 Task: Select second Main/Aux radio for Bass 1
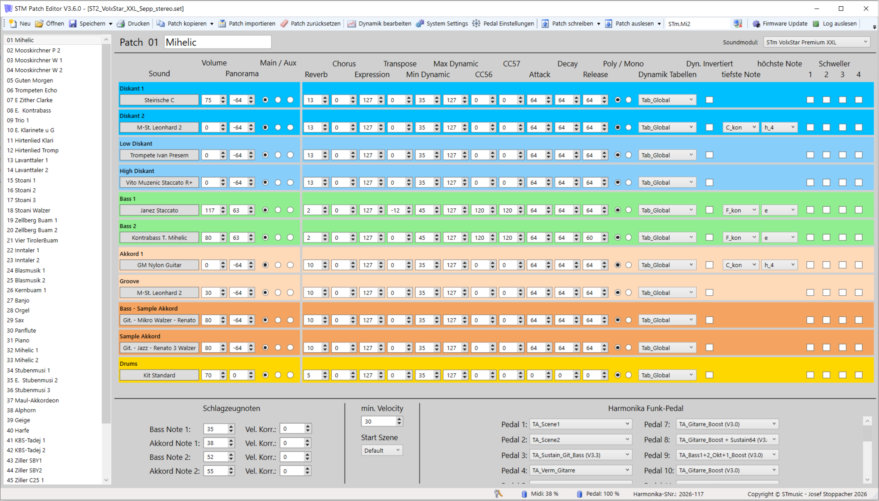coord(278,210)
